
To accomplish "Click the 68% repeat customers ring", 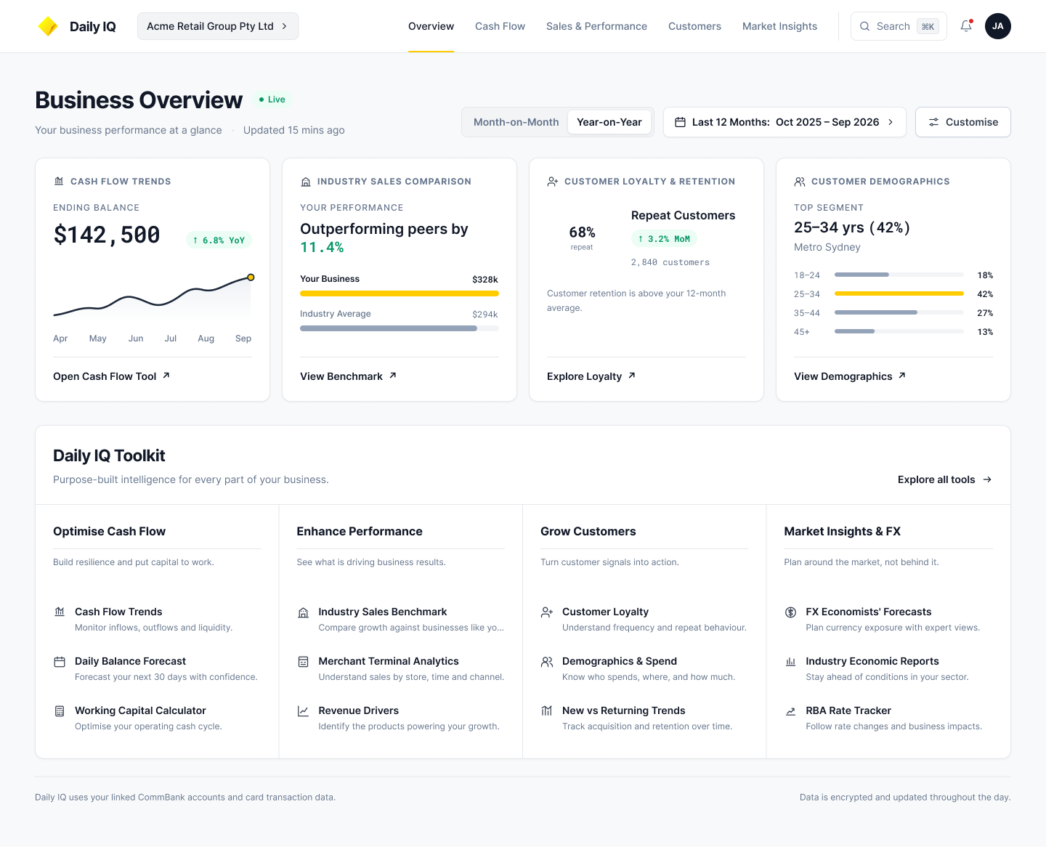I will (582, 236).
